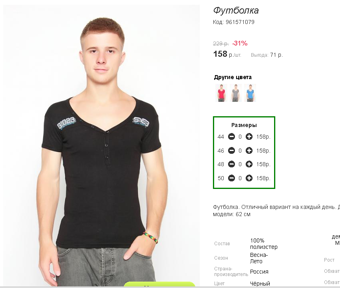Click the quantity field for size 46
This screenshot has height=288, width=340.
click(240, 151)
